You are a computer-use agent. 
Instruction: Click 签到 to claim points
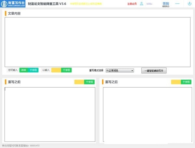(166, 5)
